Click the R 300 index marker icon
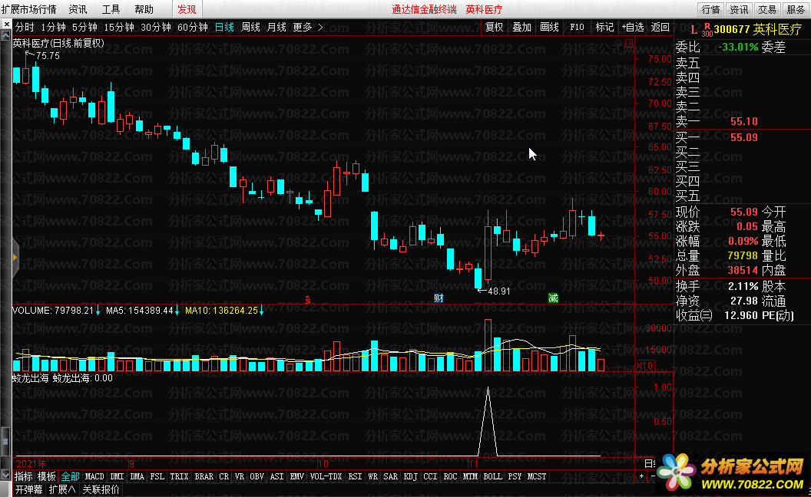The width and height of the screenshot is (811, 497). pos(707,30)
